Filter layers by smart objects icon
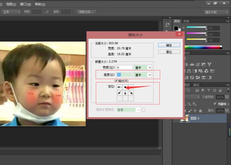This screenshot has height=165, width=231. coord(220,90)
